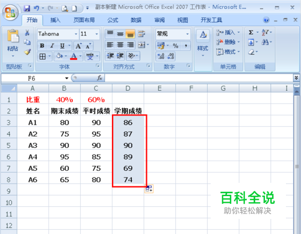Expand the Name Box dropdown arrow

(67, 78)
